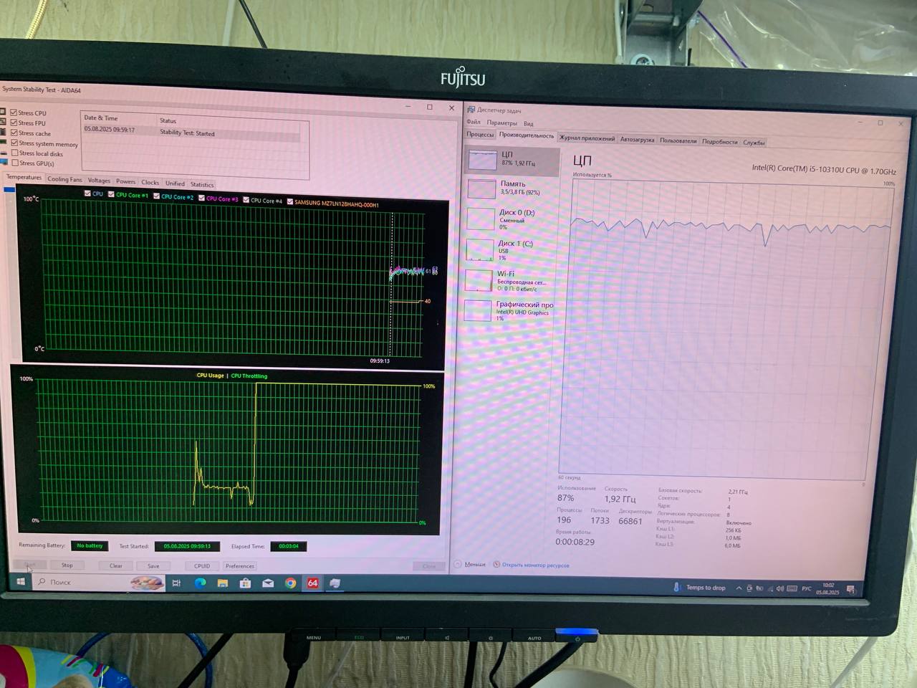Viewport: 917px width, 688px height.
Task: Click the volume icon in the system tray
Action: (779, 588)
